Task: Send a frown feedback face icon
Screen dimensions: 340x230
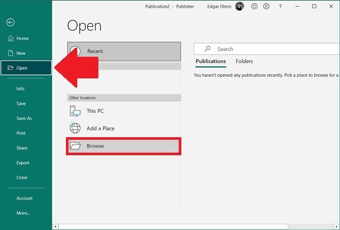Action: pos(266,6)
